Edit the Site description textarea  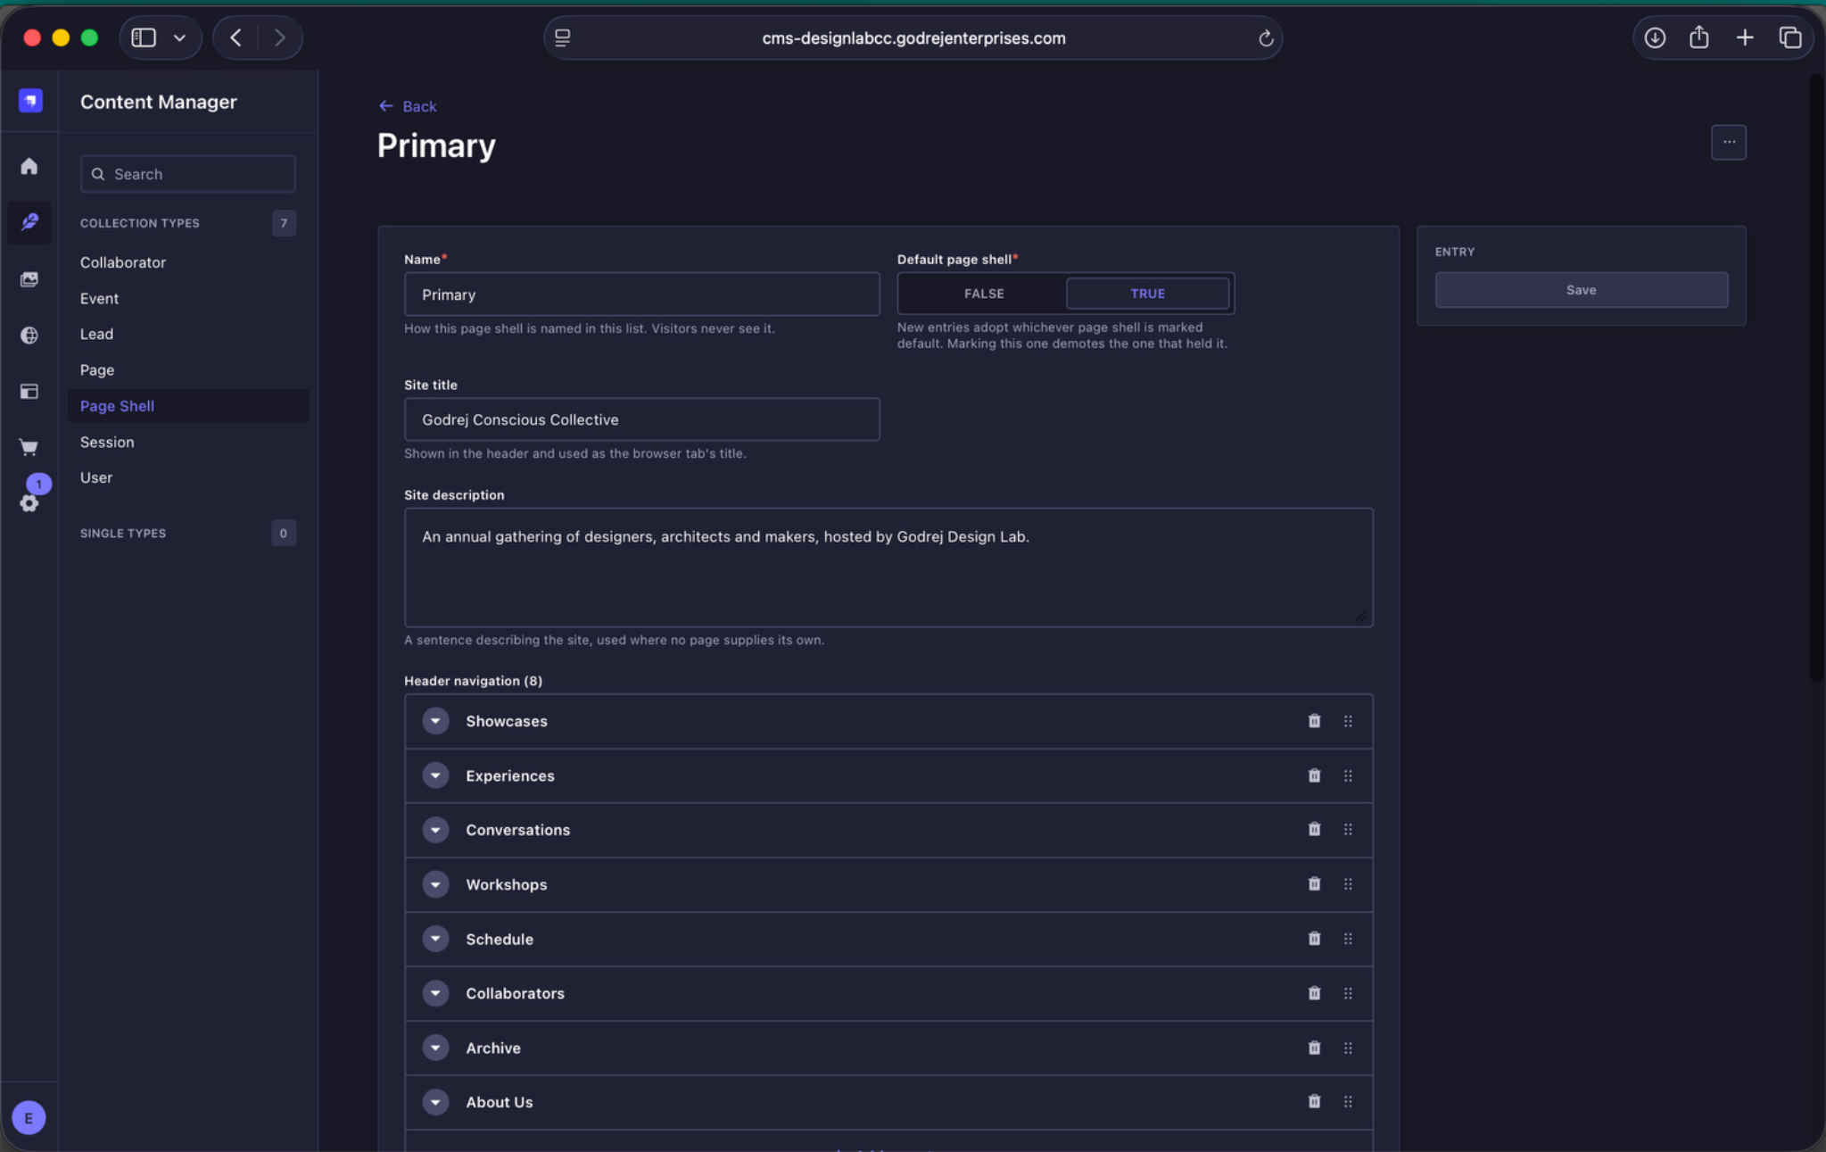tap(888, 568)
